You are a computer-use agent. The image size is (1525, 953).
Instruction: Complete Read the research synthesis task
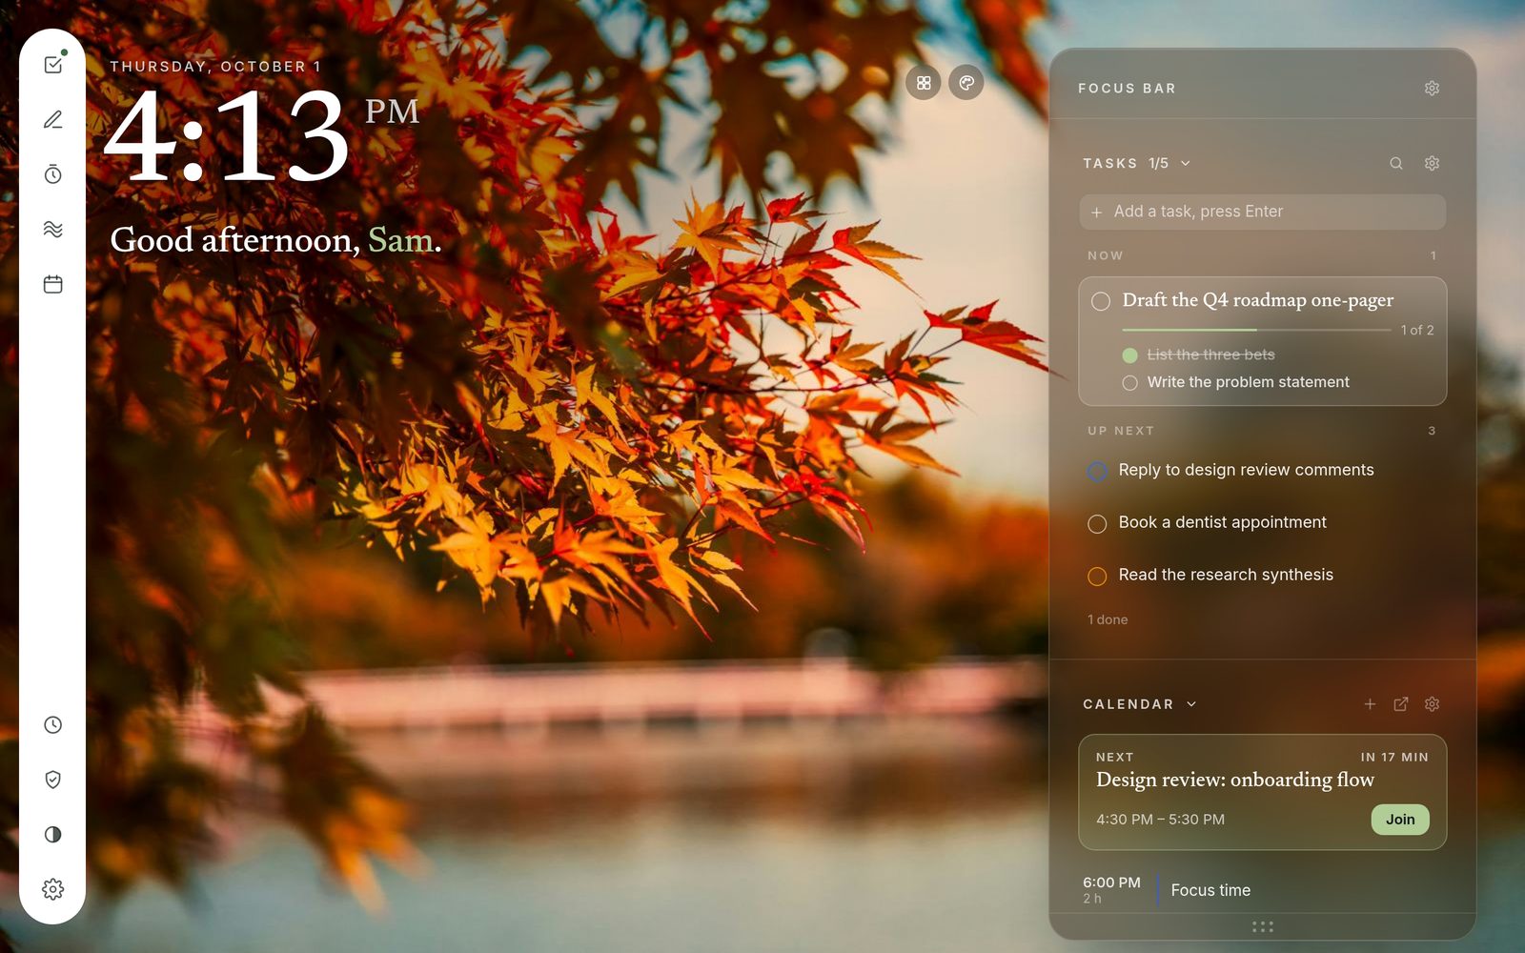tap(1097, 576)
